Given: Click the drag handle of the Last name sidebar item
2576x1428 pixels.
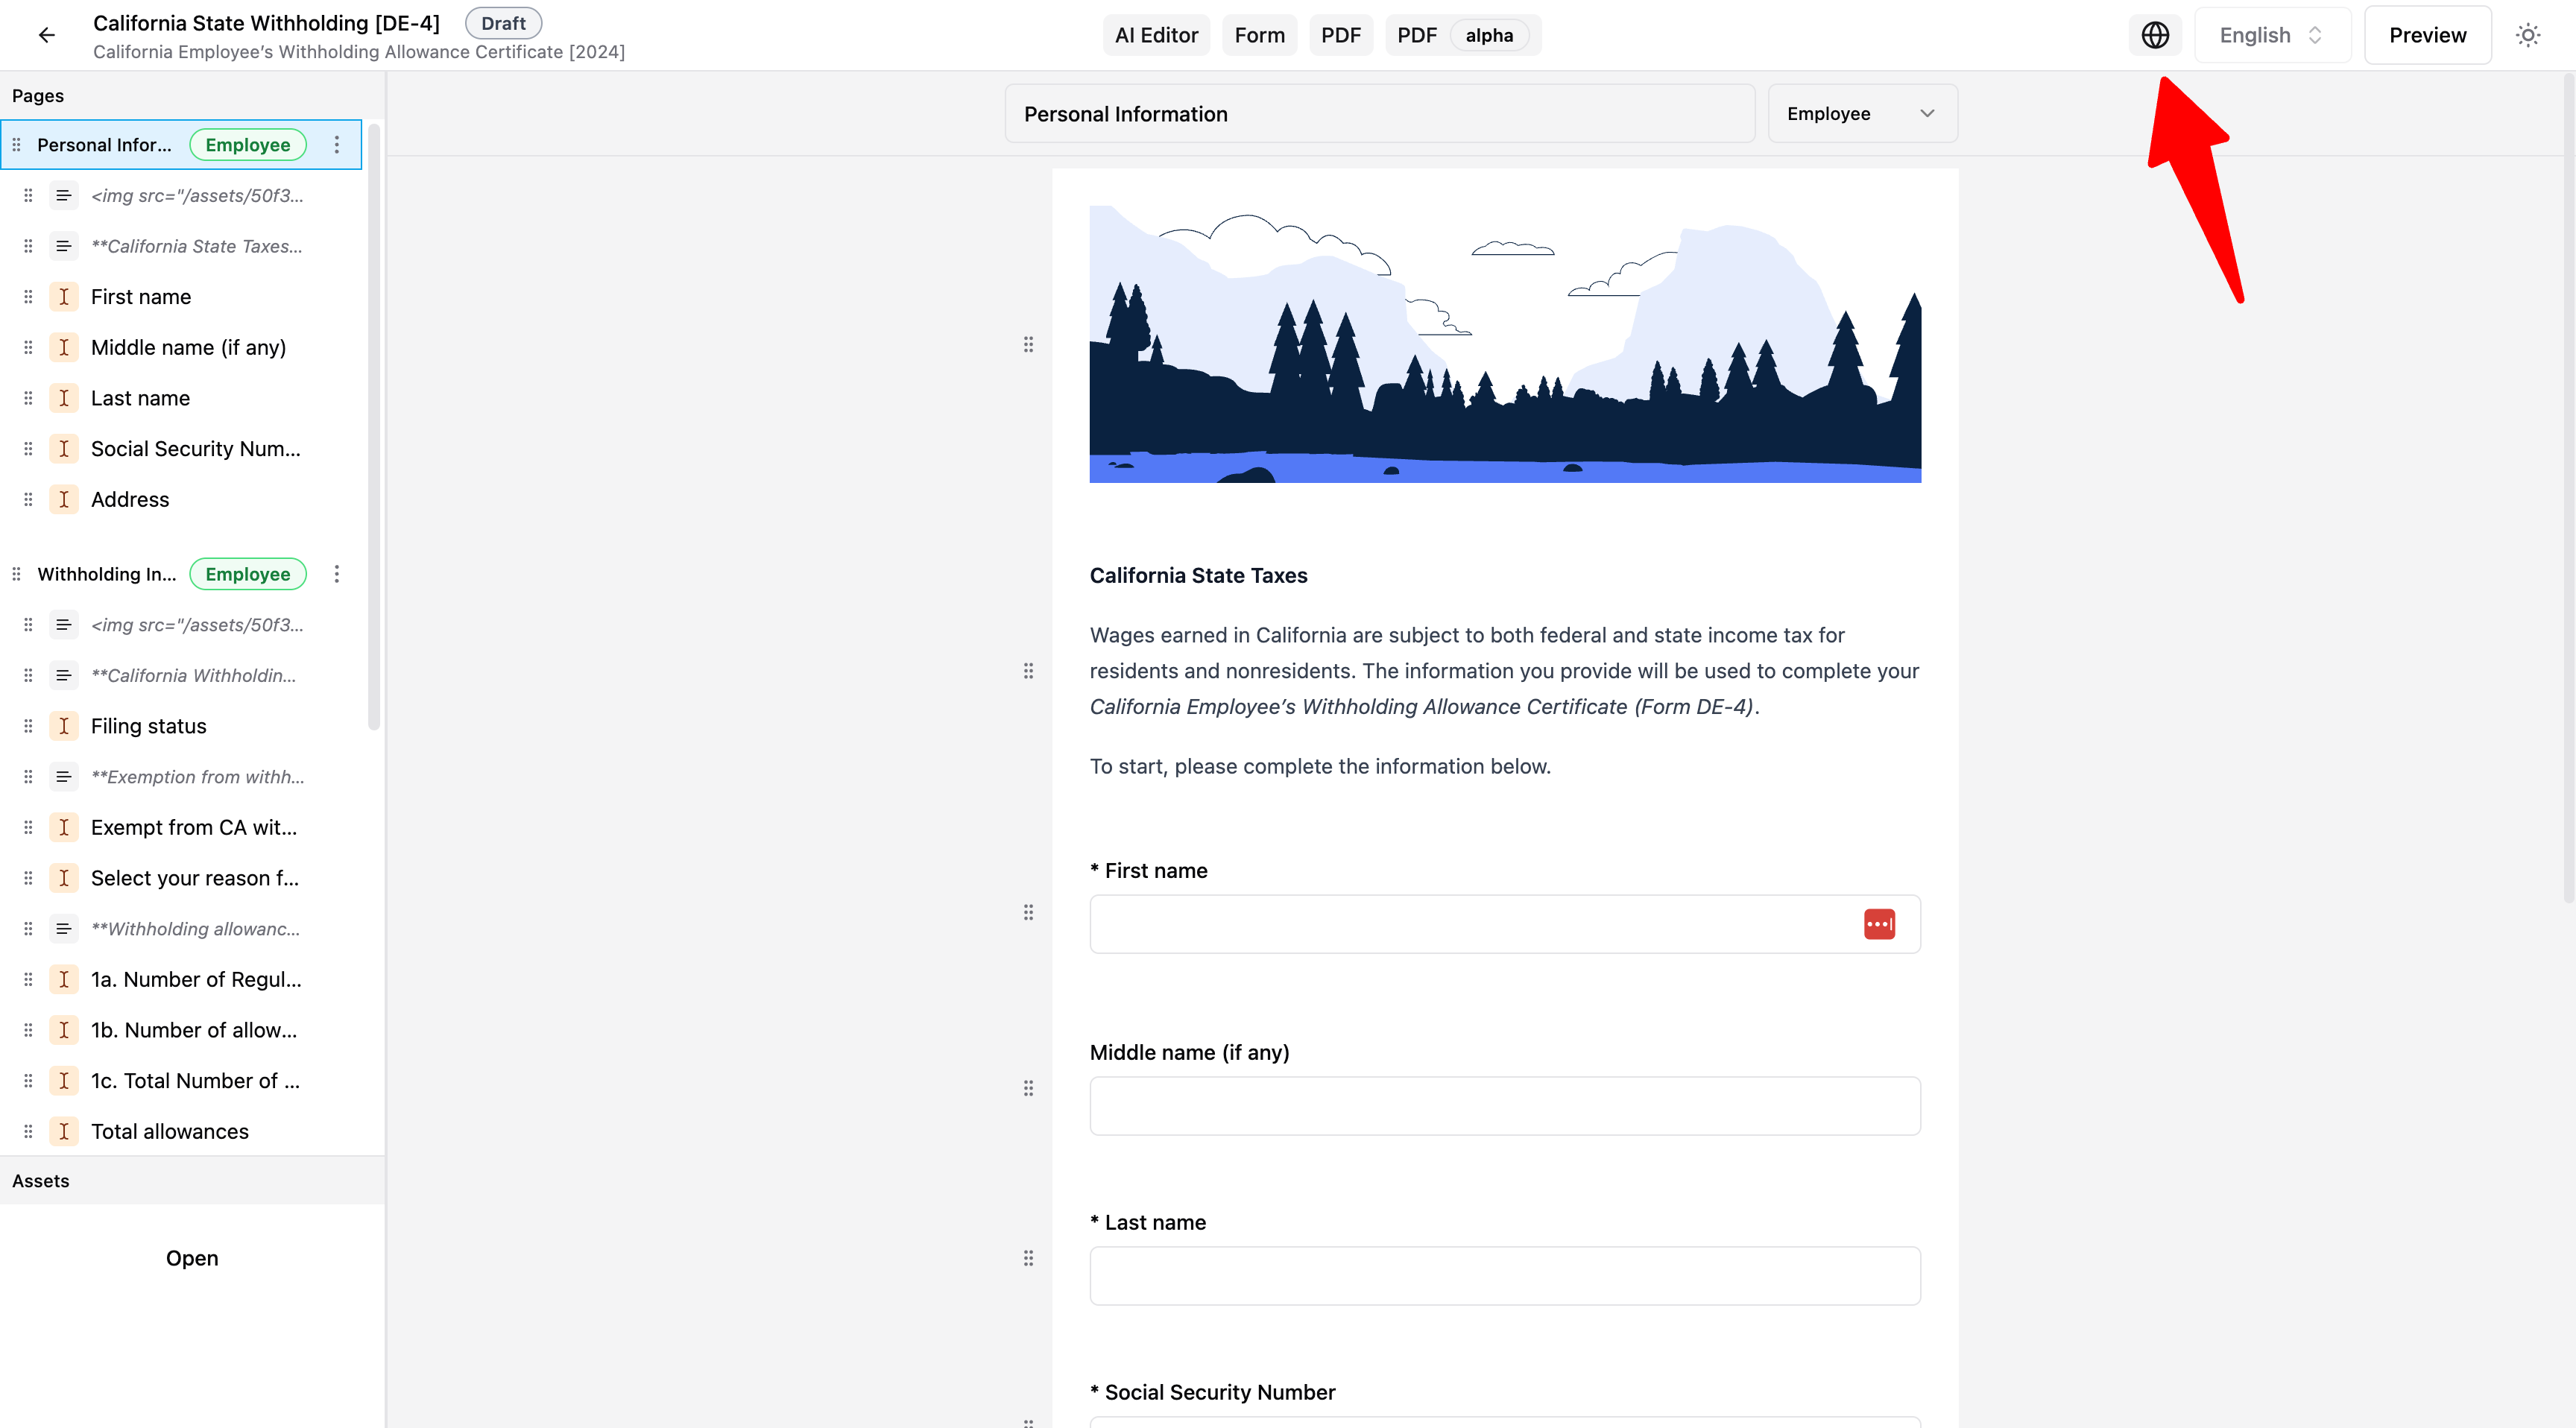Looking at the screenshot, I should pyautogui.click(x=28, y=398).
